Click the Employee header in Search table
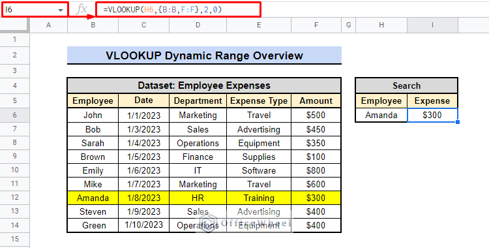Screen dimensions: 489x248 coord(381,101)
